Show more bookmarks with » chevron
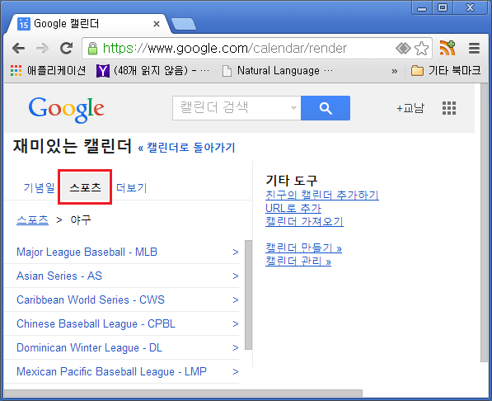Image resolution: width=492 pixels, height=401 pixels. (395, 71)
